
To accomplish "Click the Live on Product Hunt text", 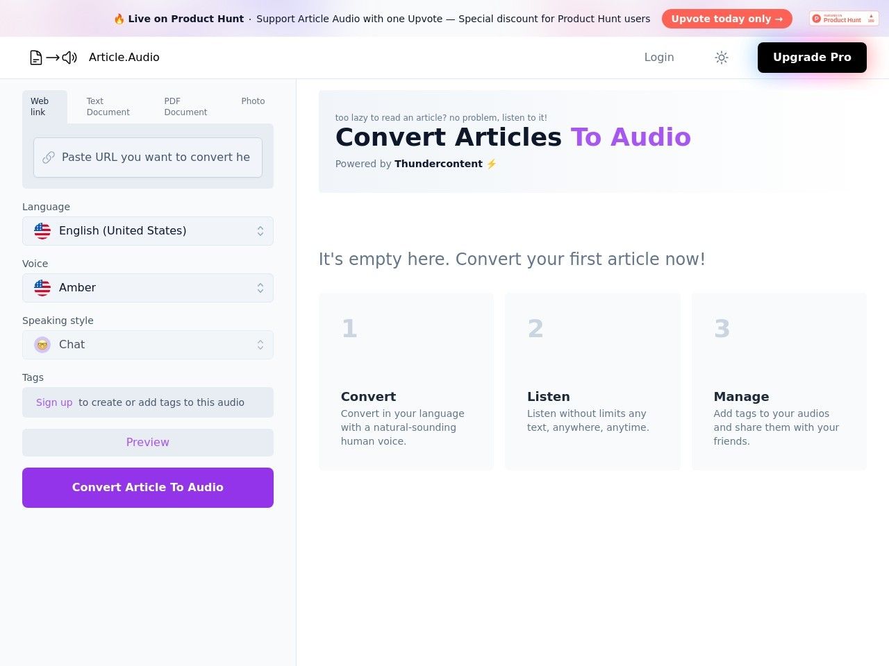I will [185, 19].
